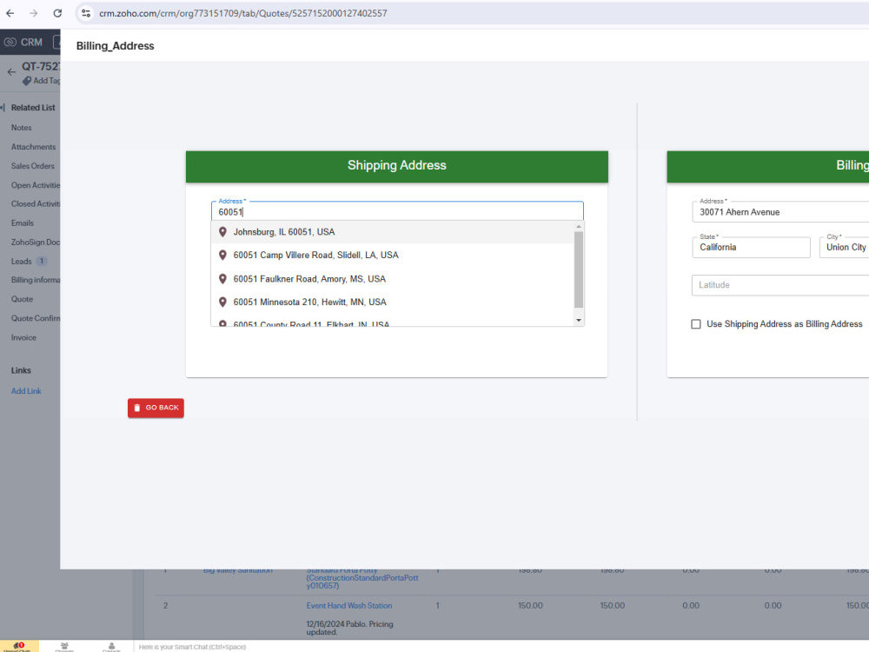Choose 60051 Faulkner Road, Amory, MS
The width and height of the screenshot is (869, 652).
coord(393,279)
